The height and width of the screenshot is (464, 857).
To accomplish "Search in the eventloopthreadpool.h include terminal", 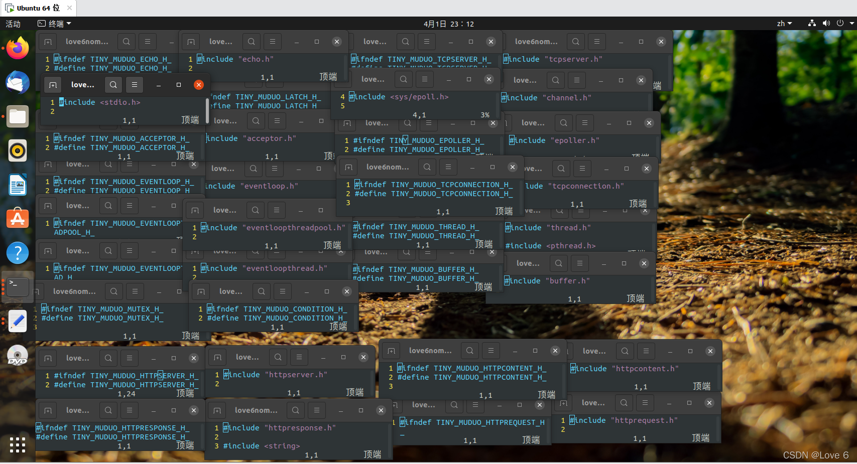I will pos(256,210).
